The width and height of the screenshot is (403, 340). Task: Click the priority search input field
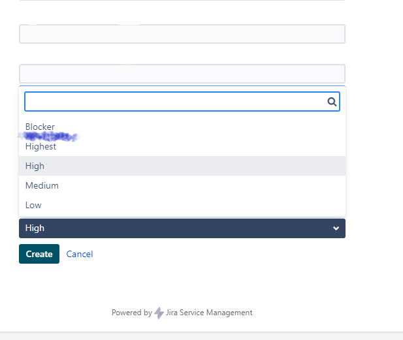182,101
